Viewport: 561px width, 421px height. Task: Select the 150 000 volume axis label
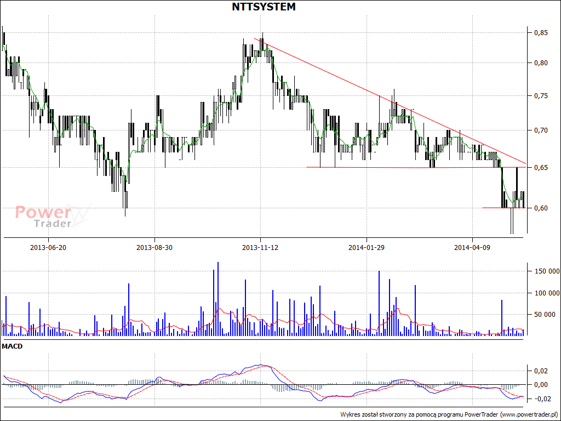pyautogui.click(x=547, y=271)
